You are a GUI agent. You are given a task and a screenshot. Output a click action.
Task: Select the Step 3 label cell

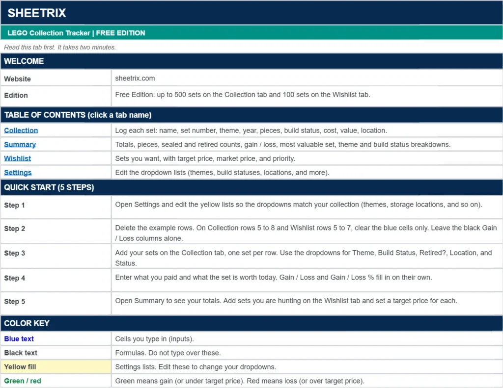[56, 256]
